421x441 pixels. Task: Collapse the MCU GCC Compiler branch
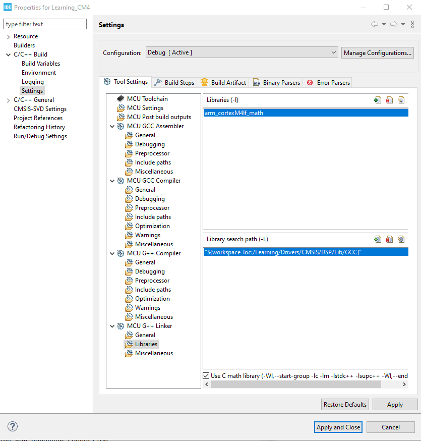112,181
